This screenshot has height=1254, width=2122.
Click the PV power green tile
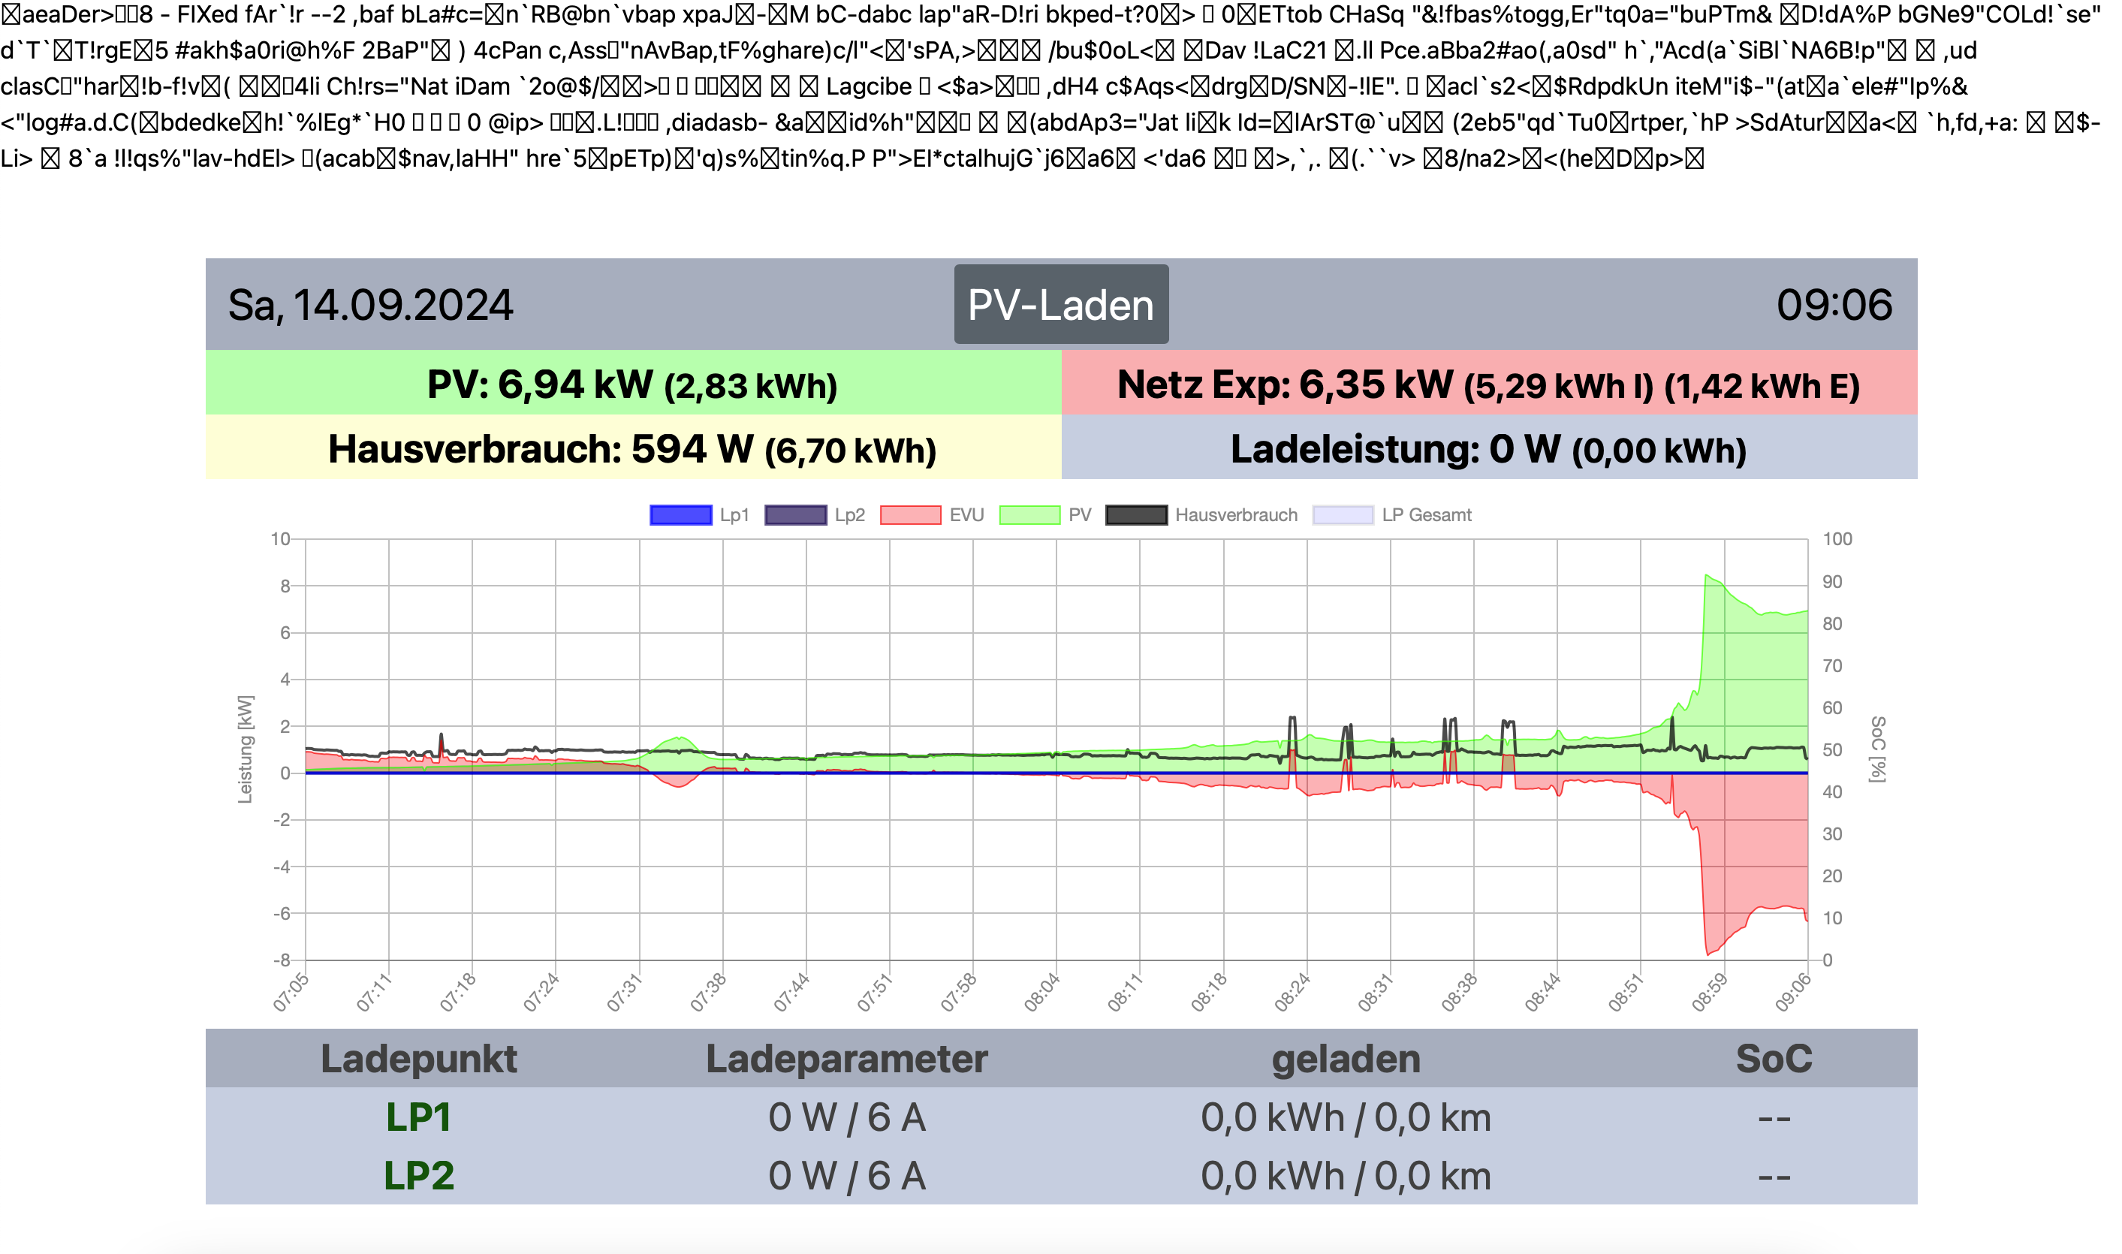[x=633, y=384]
